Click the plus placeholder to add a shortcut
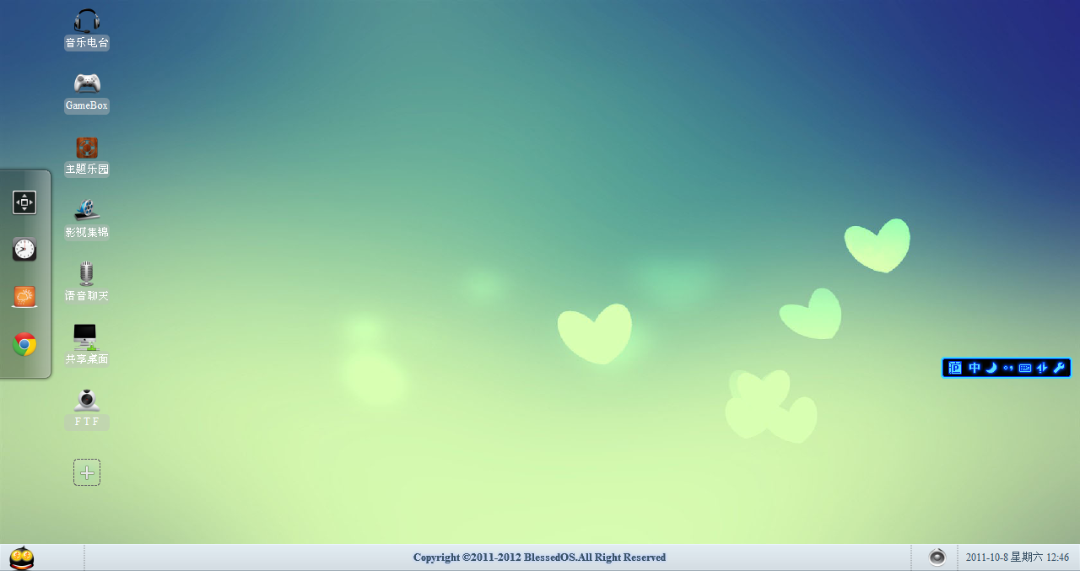This screenshot has height=571, width=1080. click(x=86, y=471)
